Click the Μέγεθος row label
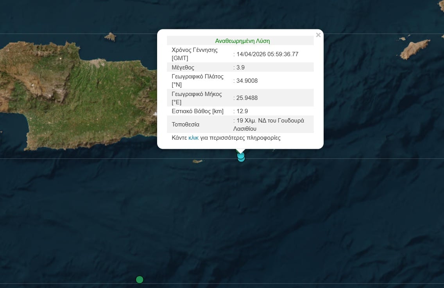Image resolution: width=444 pixels, height=288 pixels. 183,67
